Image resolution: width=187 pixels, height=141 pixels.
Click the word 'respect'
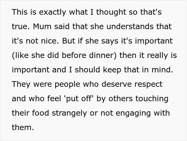point(149,84)
